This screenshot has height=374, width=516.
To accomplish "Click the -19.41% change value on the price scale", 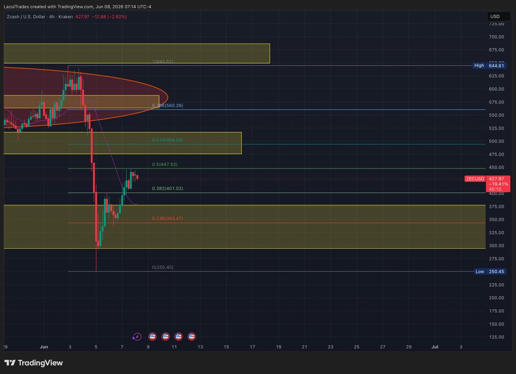I will click(x=498, y=184).
